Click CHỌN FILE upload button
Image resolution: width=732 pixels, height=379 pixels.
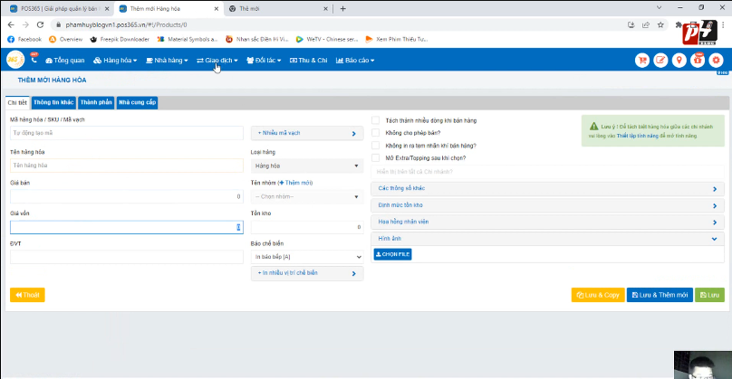[x=392, y=254]
